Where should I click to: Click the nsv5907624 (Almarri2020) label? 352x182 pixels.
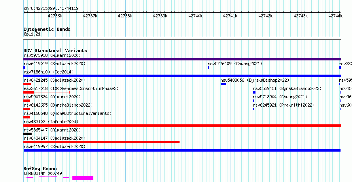[x=52, y=97]
